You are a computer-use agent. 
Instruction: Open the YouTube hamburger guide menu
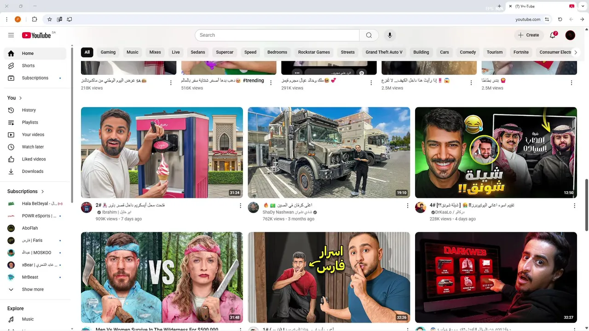11,35
